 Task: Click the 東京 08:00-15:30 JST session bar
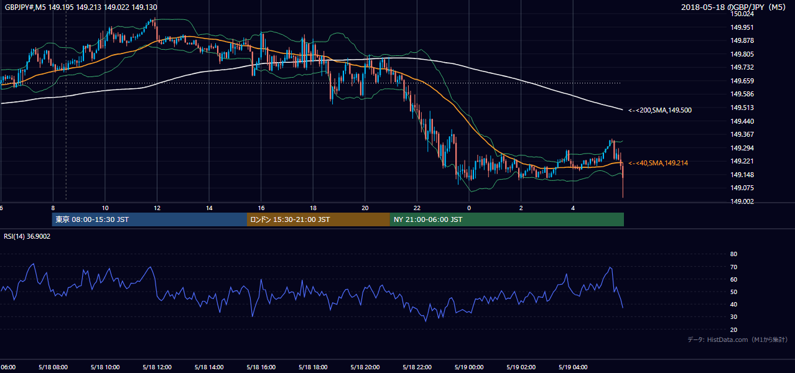point(149,219)
